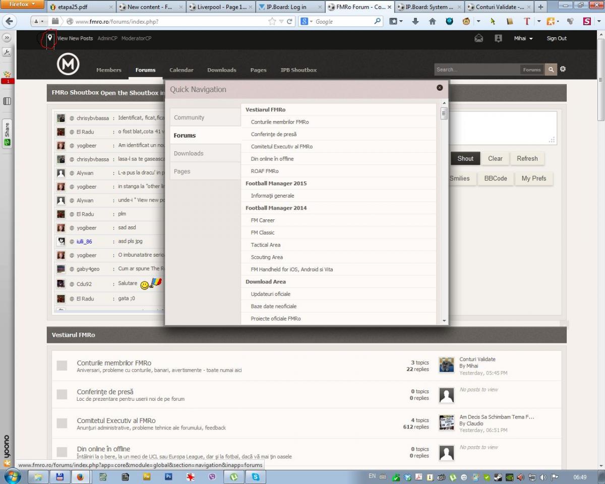Open Skype from the taskbar
This screenshot has width=605, height=484.
click(256, 476)
